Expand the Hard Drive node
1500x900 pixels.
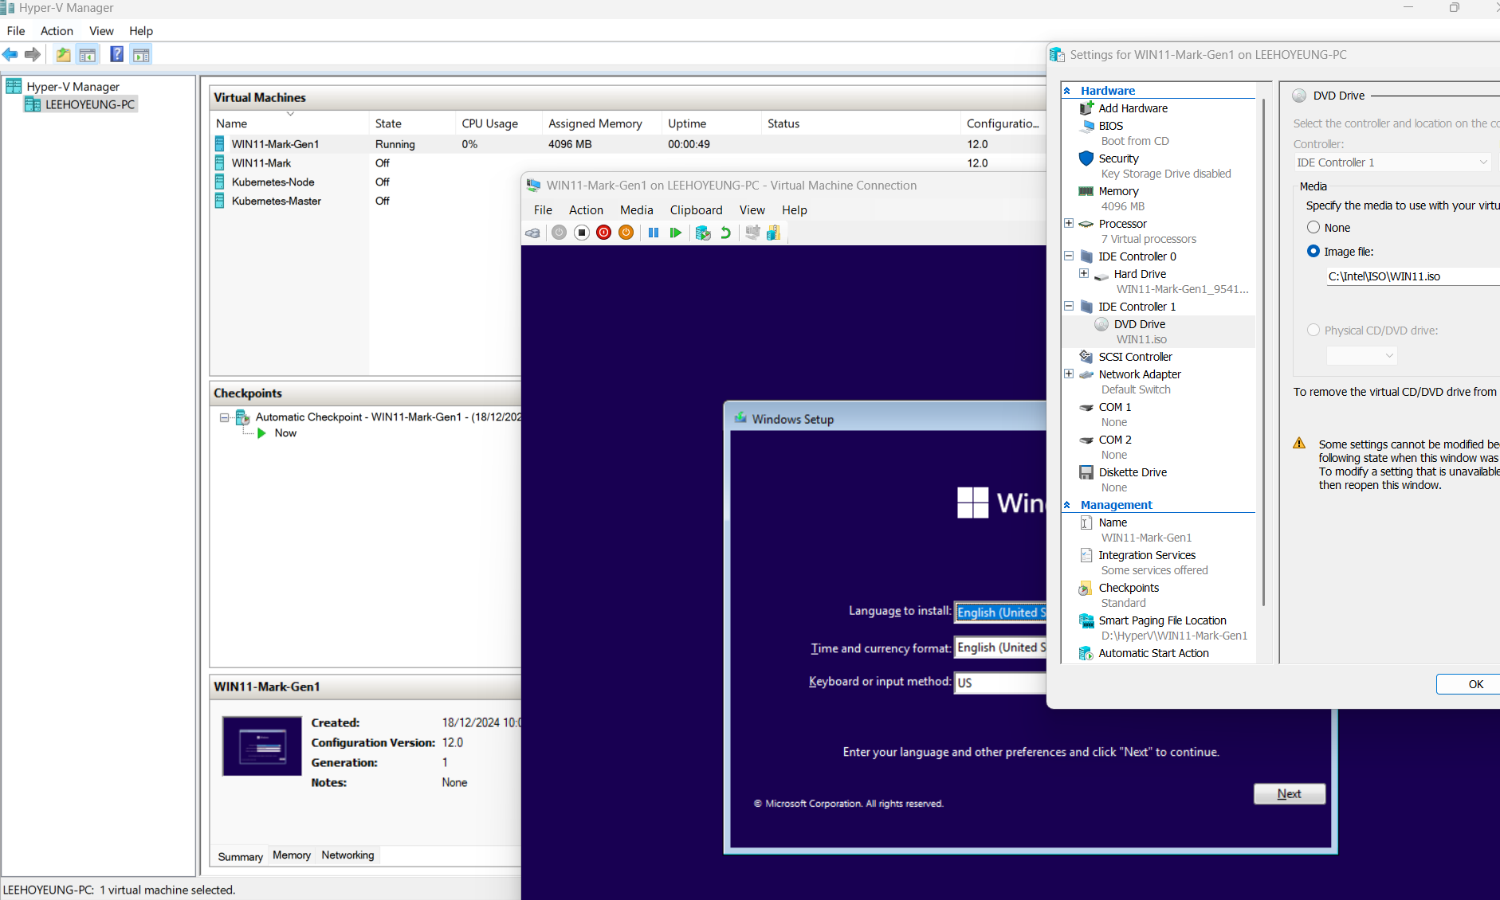[x=1084, y=273]
